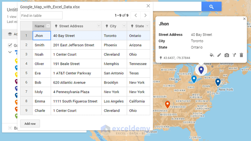Click the California state cell

click(138, 101)
